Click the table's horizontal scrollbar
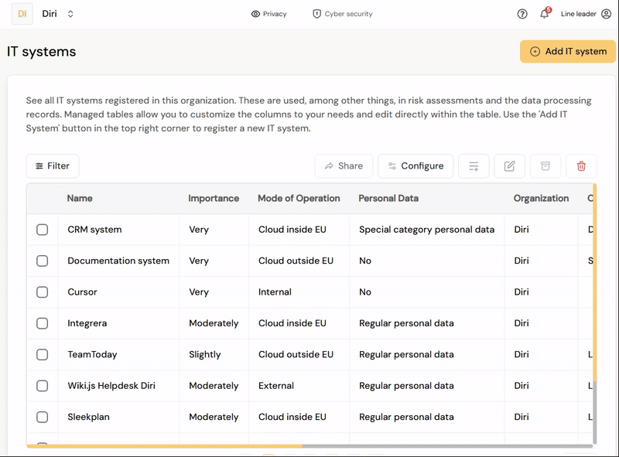619x457 pixels. coord(309,446)
